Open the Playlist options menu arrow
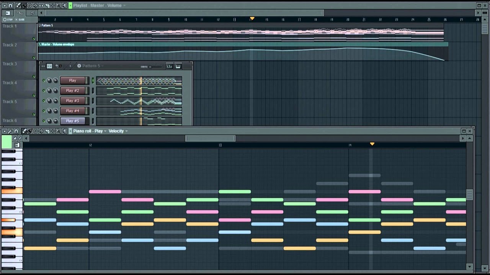This screenshot has width=490, height=275. 5,5
